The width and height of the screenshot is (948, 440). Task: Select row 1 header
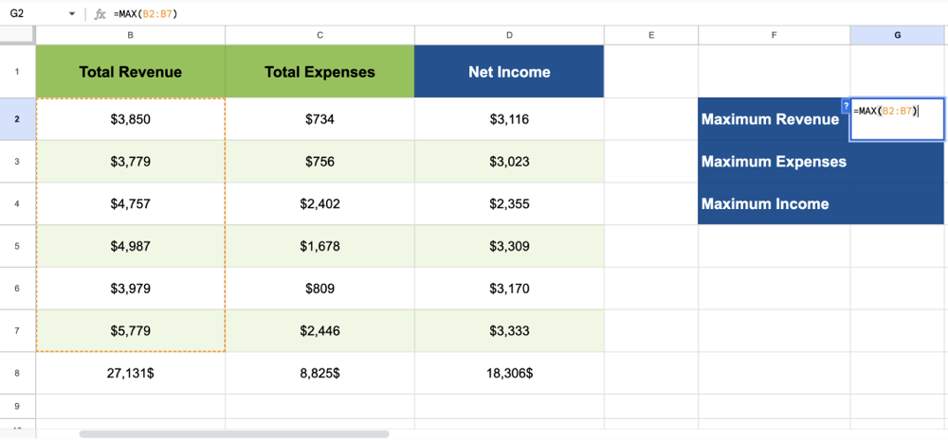(17, 72)
